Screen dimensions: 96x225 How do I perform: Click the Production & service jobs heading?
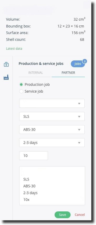(x=41, y=64)
